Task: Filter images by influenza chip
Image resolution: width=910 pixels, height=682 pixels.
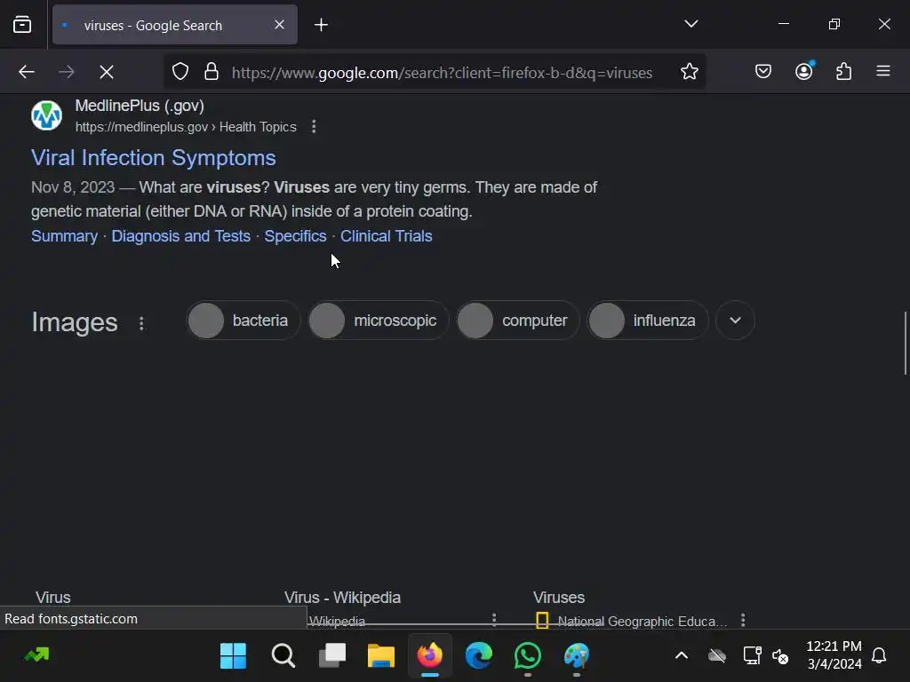Action: click(x=647, y=320)
